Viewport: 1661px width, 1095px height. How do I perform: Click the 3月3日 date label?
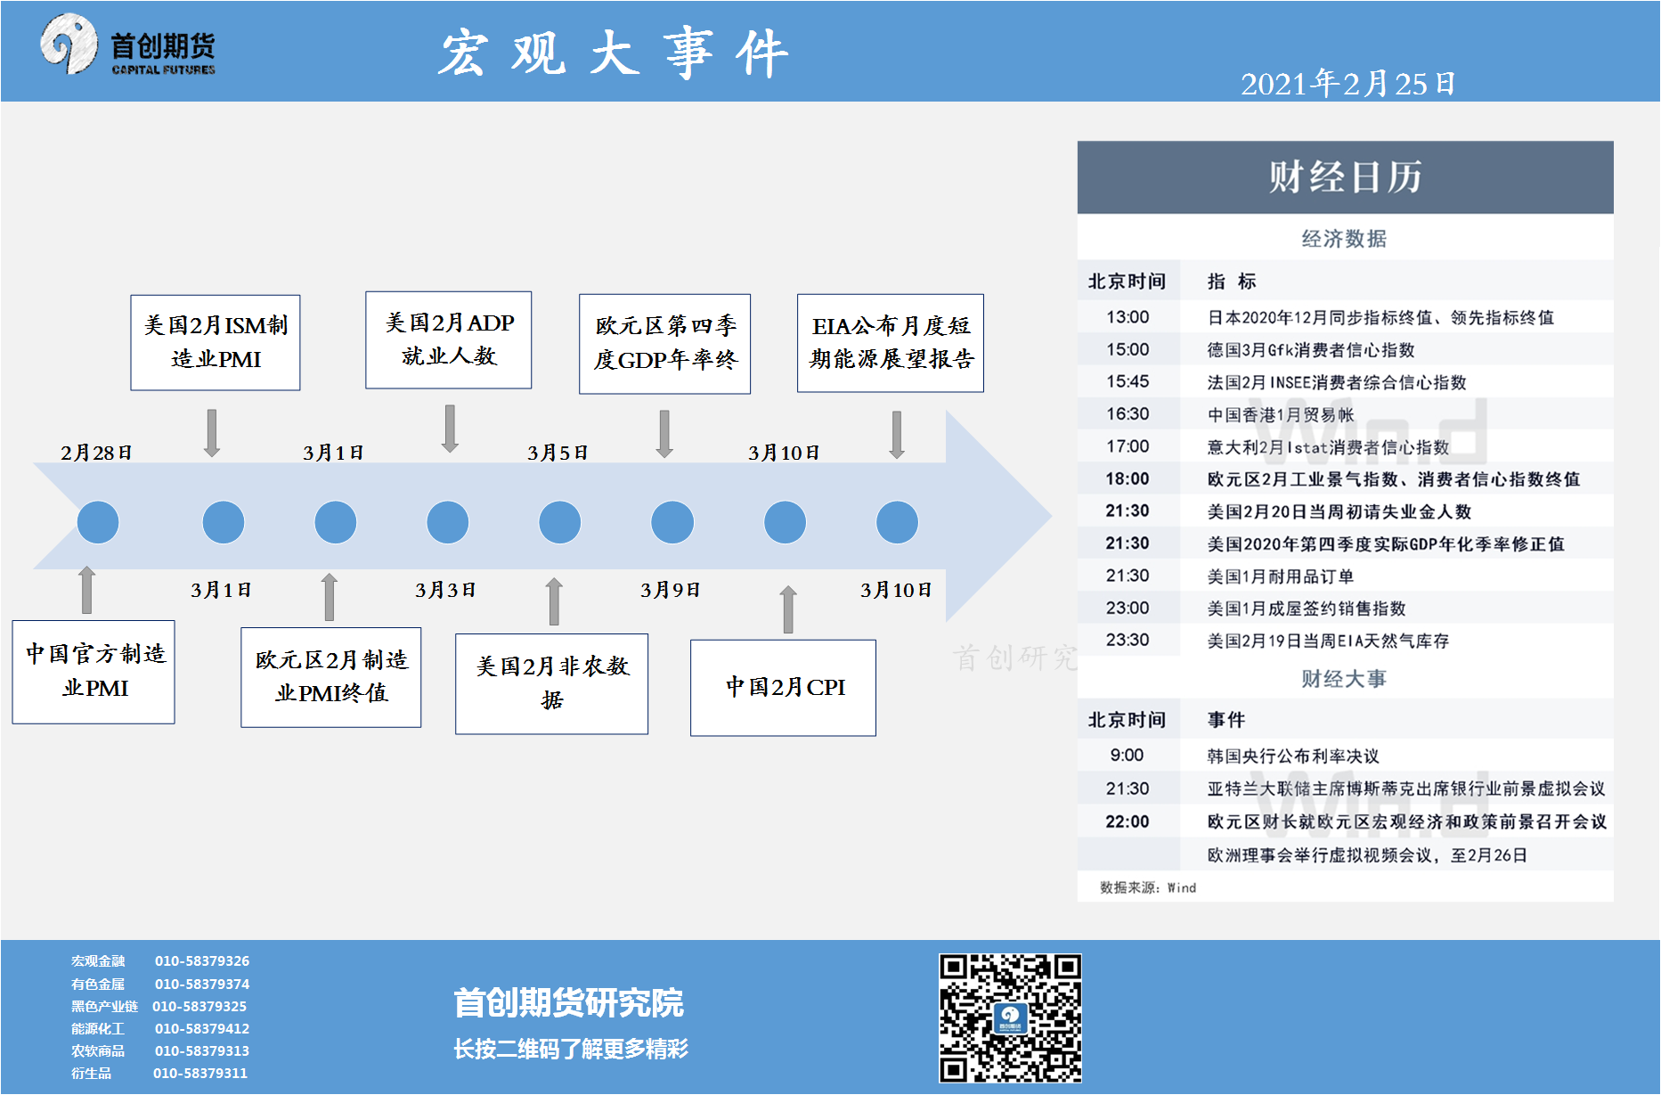(445, 590)
